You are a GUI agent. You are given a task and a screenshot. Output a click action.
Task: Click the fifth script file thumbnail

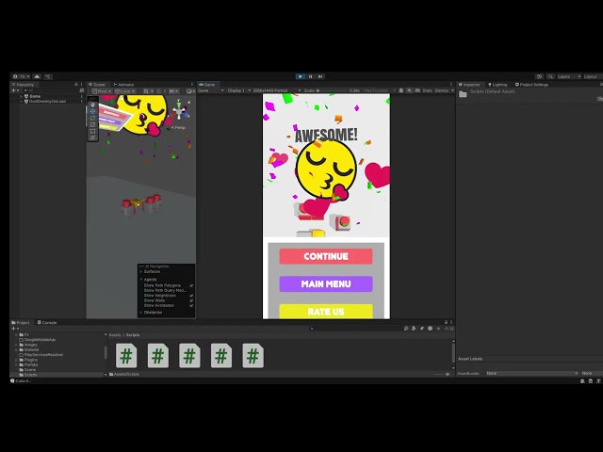253,356
